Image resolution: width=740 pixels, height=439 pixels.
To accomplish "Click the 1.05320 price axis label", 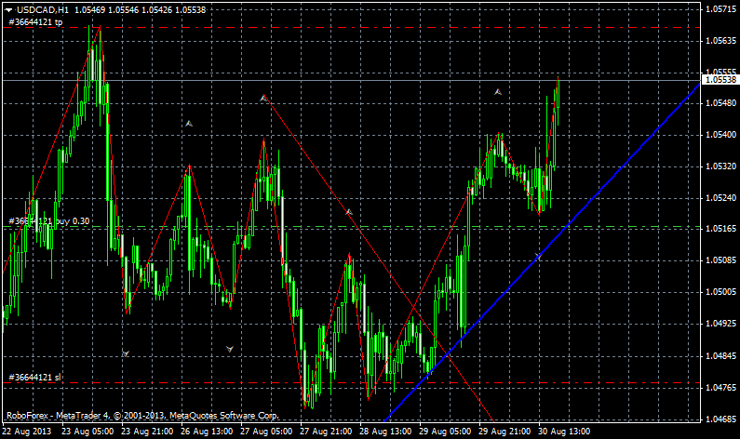I will click(720, 166).
